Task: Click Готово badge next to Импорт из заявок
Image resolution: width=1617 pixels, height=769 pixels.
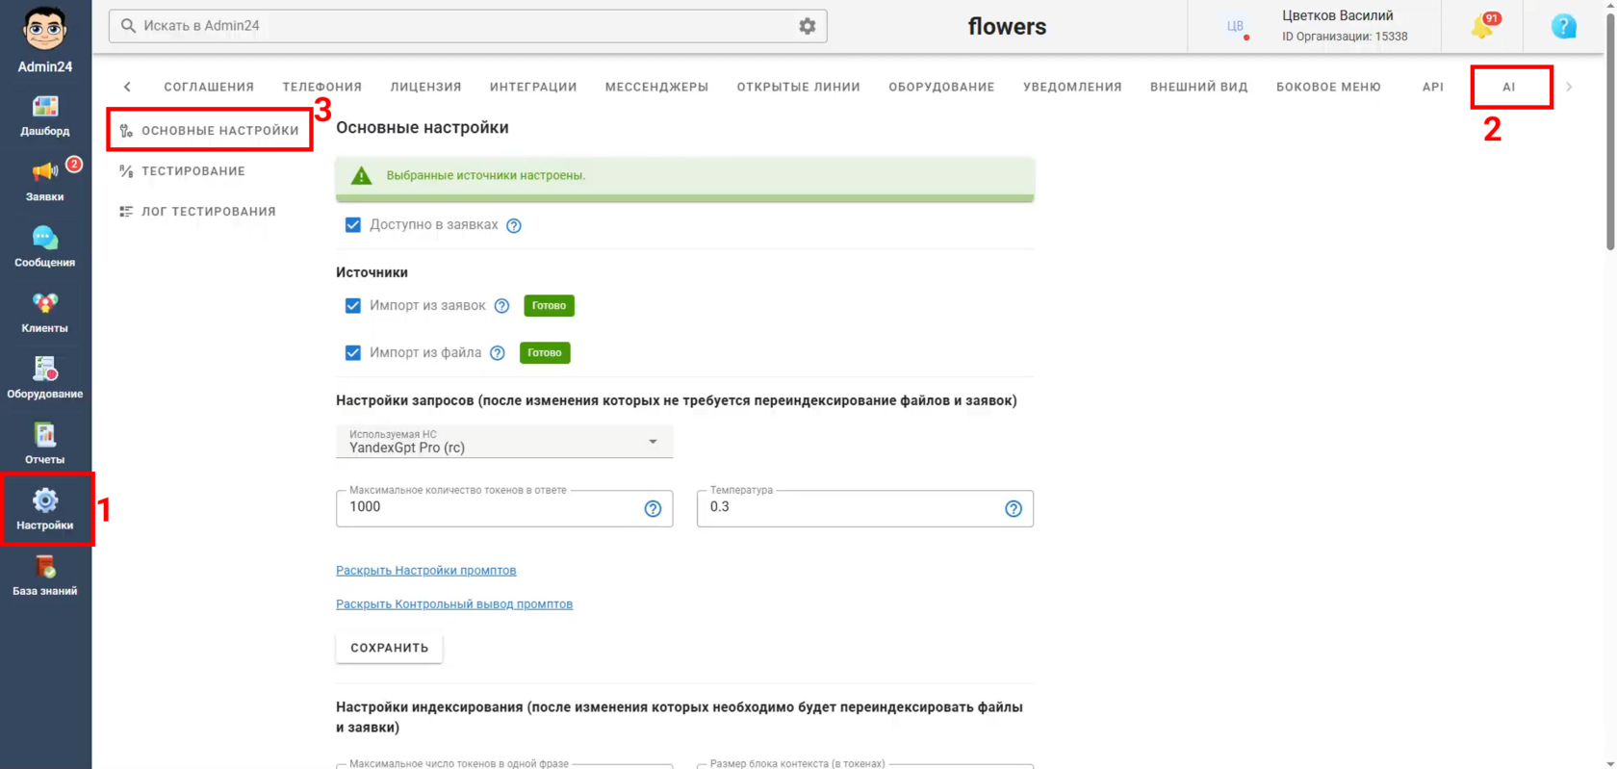Action: pos(550,306)
